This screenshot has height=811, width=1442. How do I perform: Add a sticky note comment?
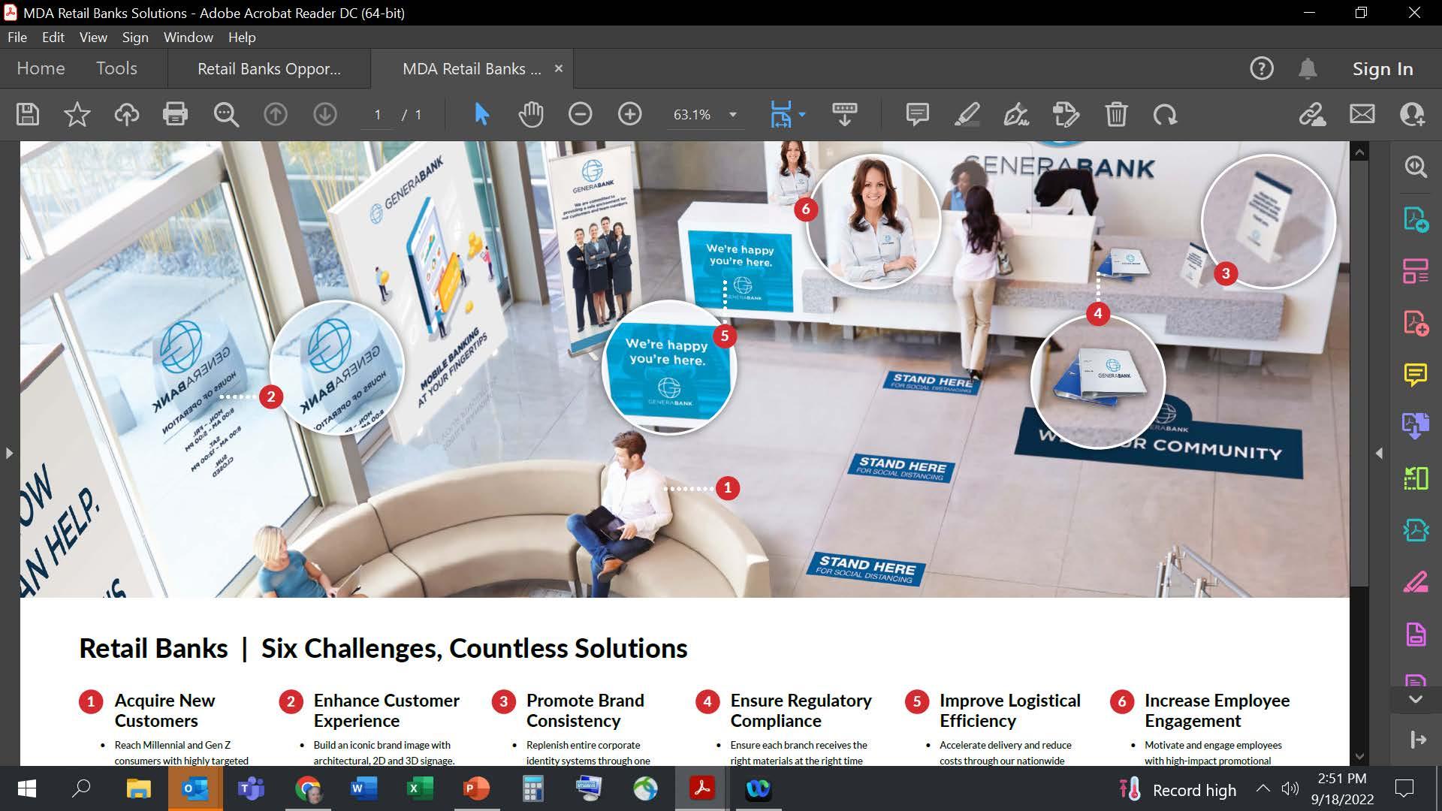point(917,114)
